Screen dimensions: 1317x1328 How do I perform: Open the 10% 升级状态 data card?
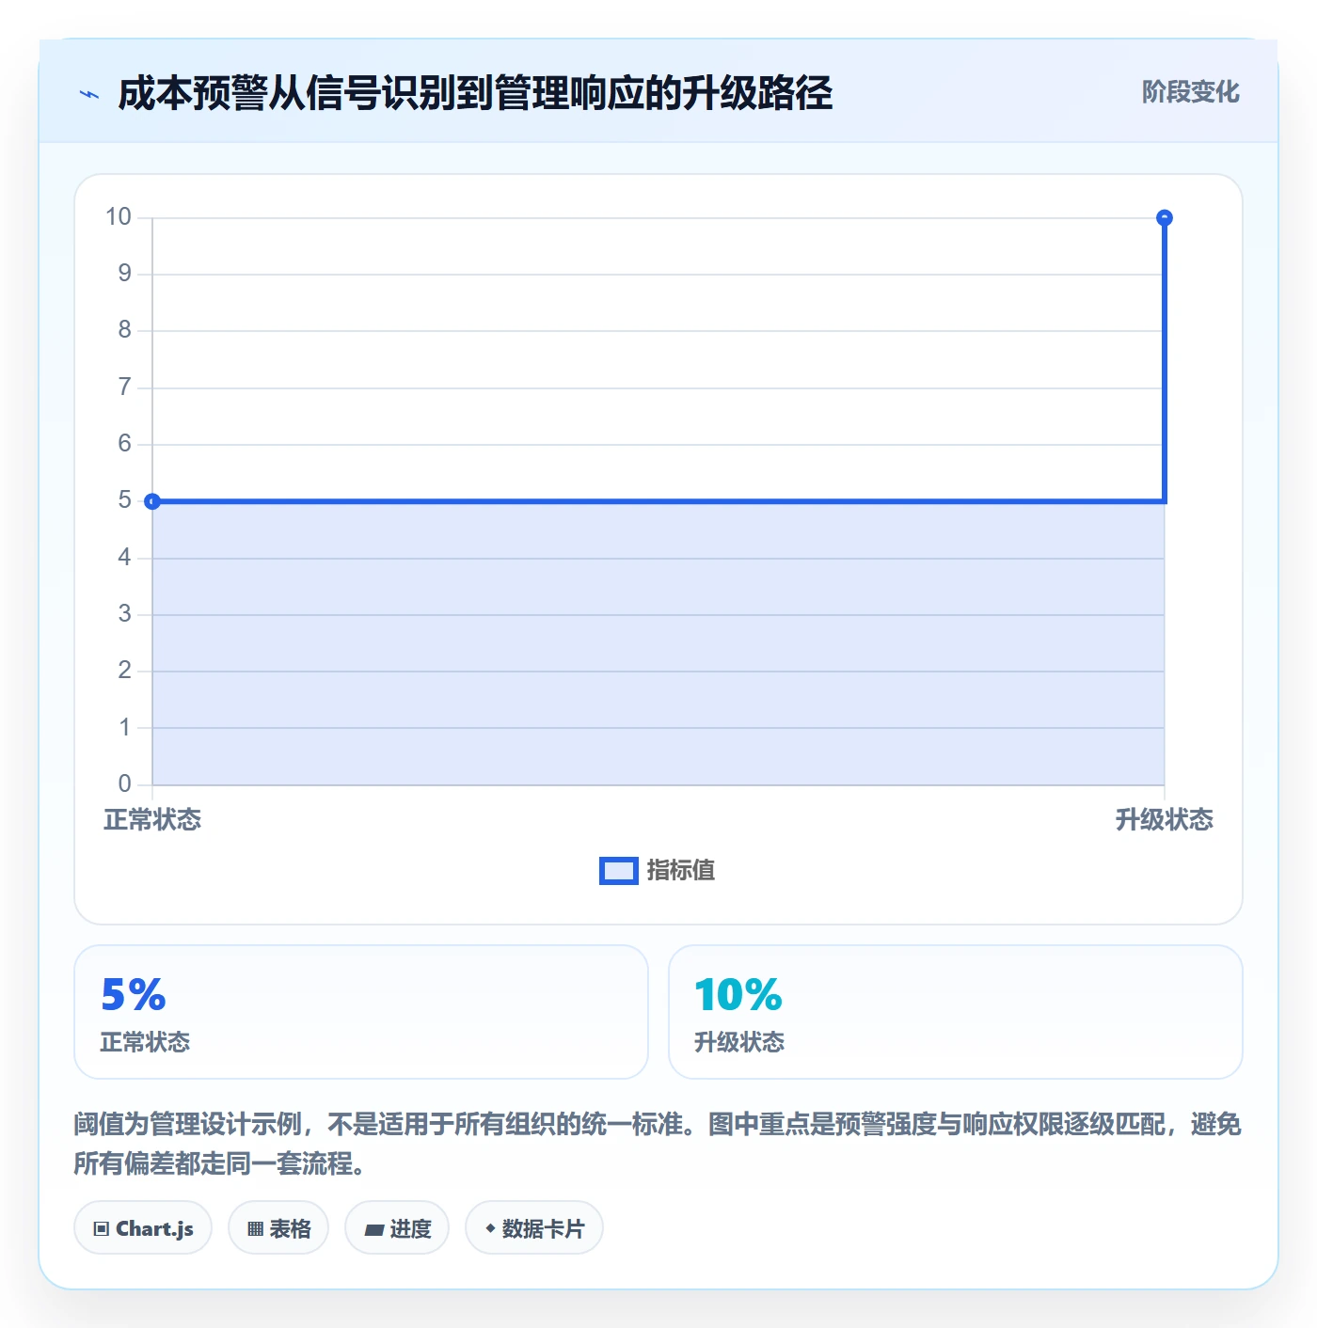coord(956,1012)
